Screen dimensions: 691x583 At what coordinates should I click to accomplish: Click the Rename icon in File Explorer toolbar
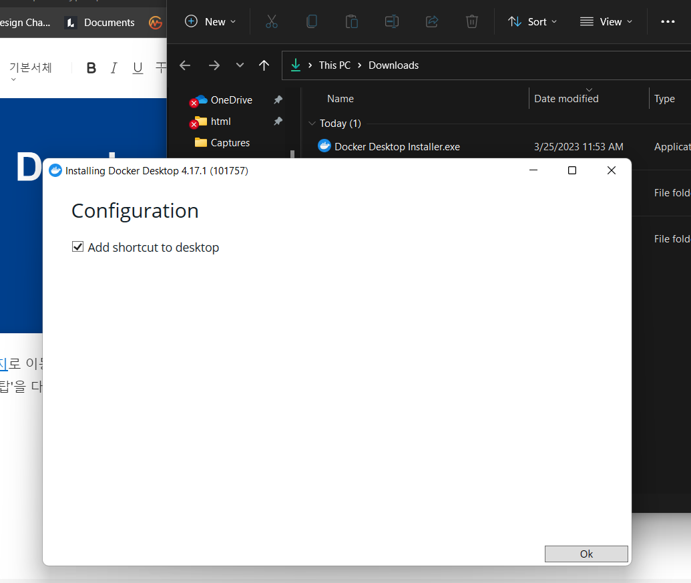(392, 21)
